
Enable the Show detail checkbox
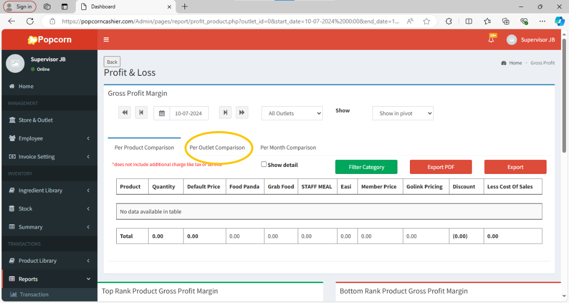(264, 164)
